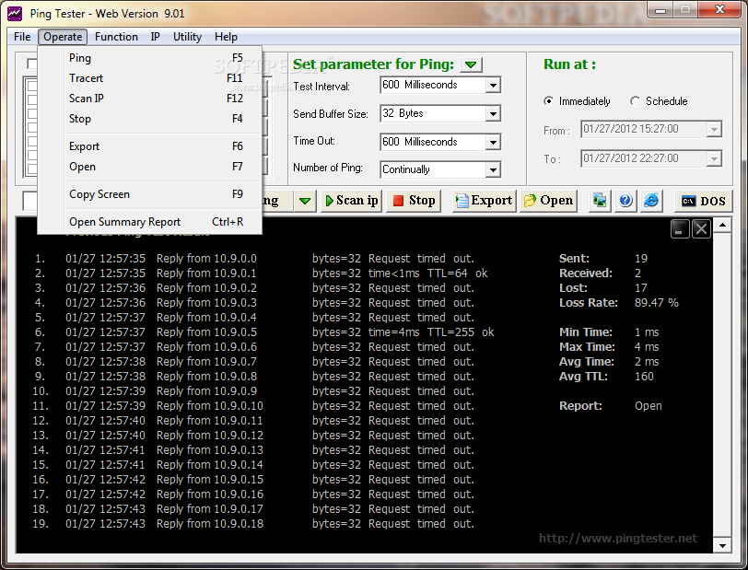This screenshot has height=570, width=748.
Task: Open the From date-time dropdown
Action: click(714, 129)
